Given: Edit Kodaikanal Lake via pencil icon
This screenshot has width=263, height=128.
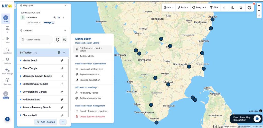Looking at the screenshot, I should 62,100.
